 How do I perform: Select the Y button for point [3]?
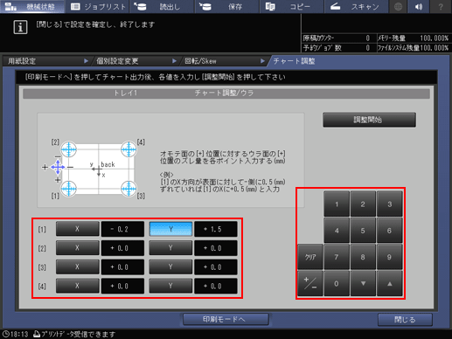click(170, 266)
